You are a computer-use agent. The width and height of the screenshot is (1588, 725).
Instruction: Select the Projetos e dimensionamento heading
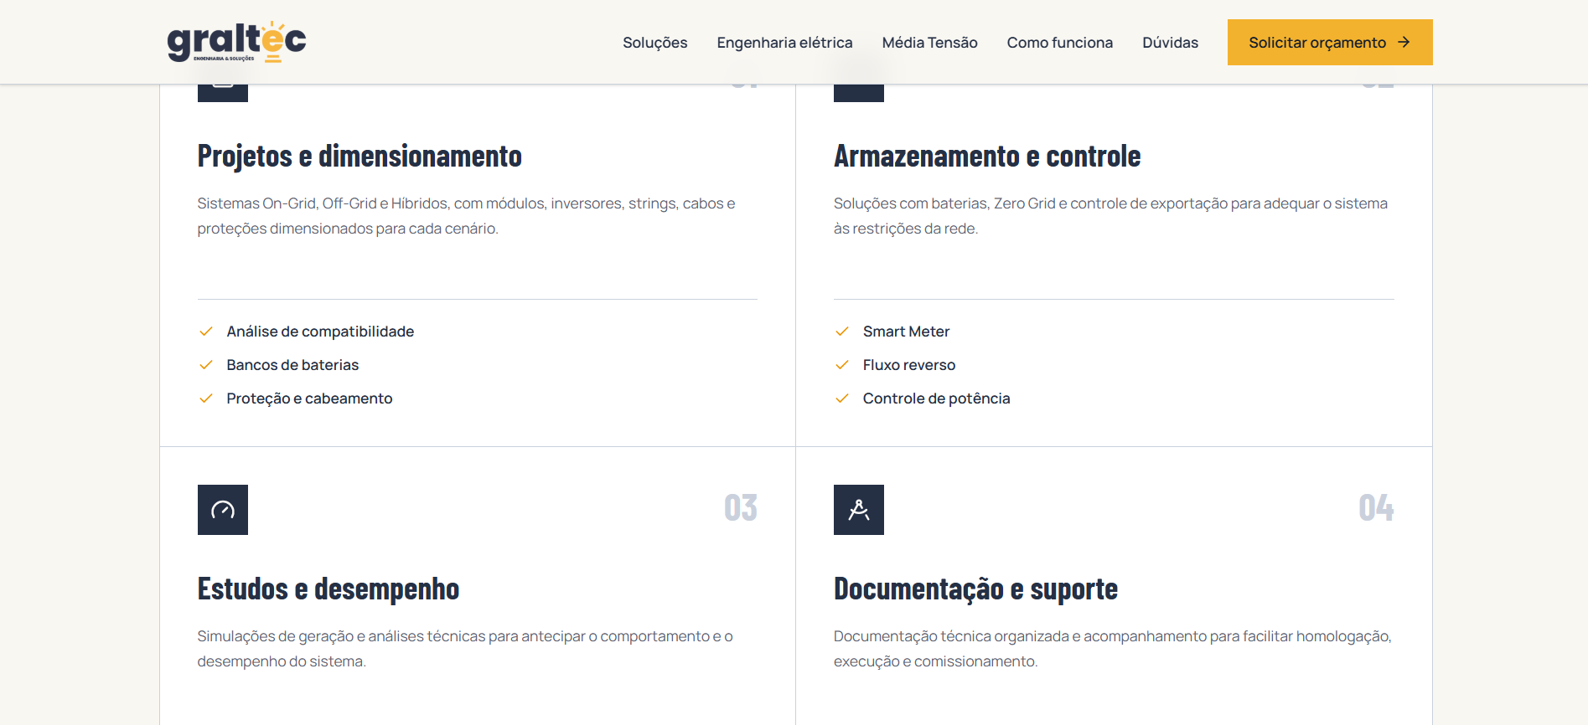pos(359,157)
